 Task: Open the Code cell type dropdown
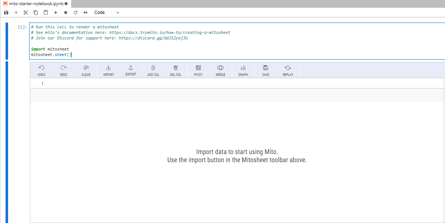coord(107,13)
